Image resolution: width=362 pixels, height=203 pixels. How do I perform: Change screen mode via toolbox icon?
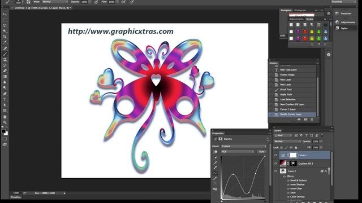tap(5, 144)
